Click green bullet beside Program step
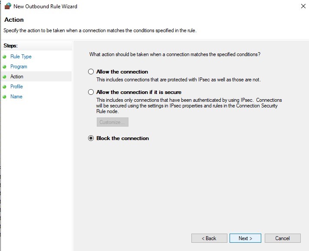This screenshot has width=309, height=251. [4, 67]
